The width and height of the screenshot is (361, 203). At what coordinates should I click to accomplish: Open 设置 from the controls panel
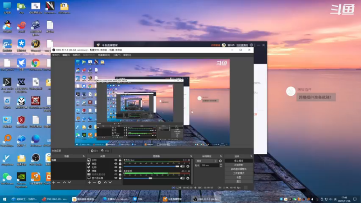tap(239, 177)
